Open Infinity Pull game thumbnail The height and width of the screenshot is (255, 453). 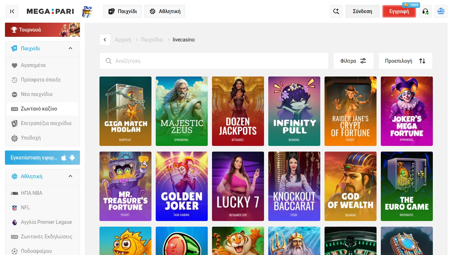click(x=294, y=111)
